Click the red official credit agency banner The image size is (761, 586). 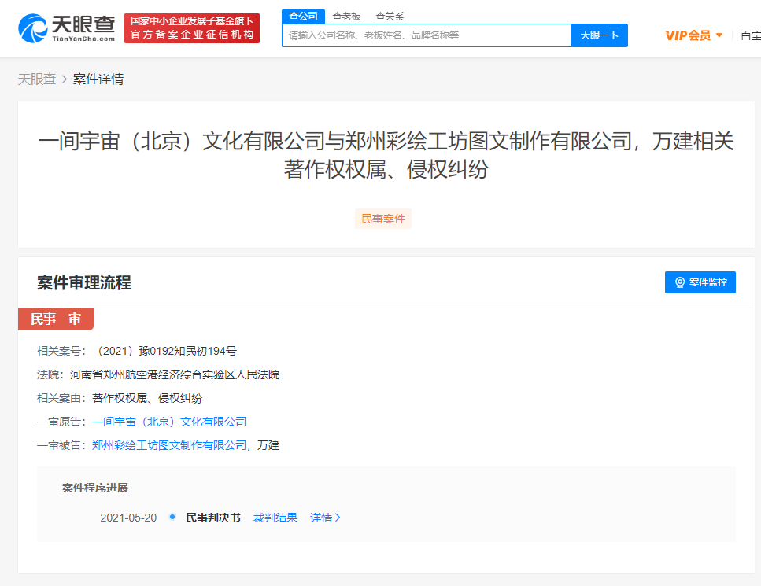[192, 28]
